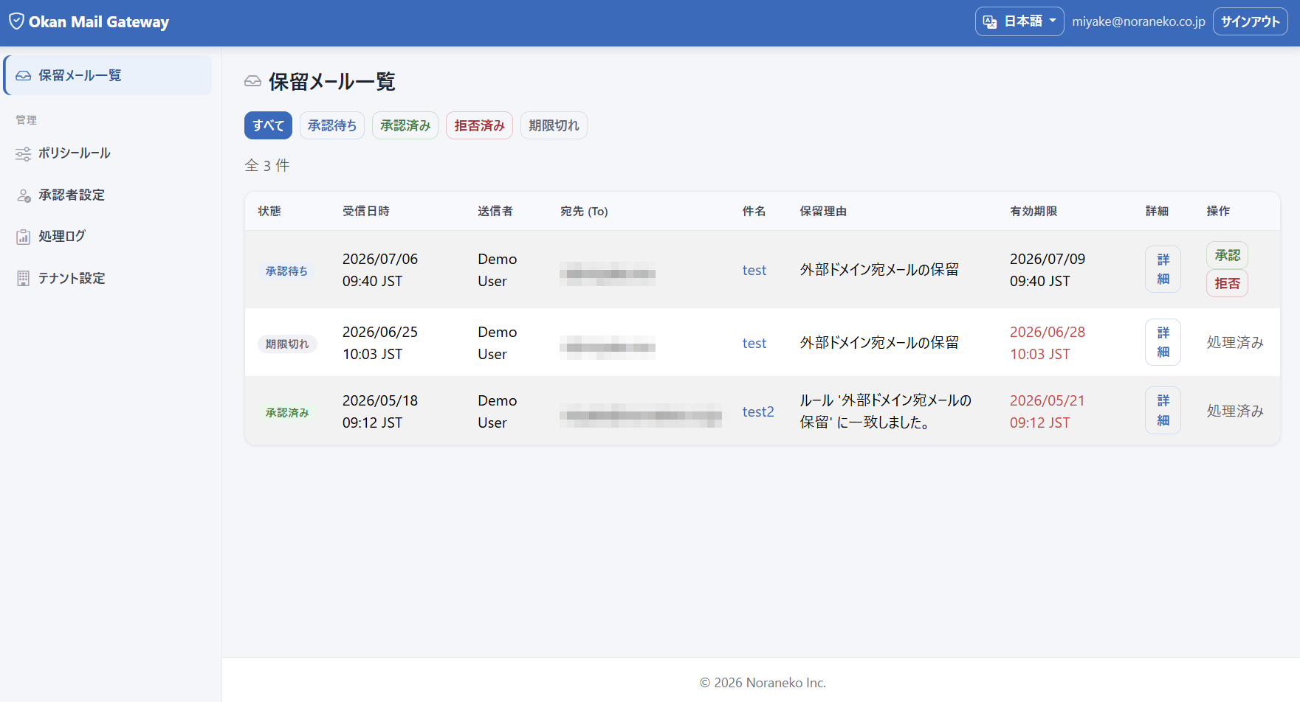Click Demo User sender in the 期限切れ row
Viewport: 1300px width, 702px height.
pos(497,343)
